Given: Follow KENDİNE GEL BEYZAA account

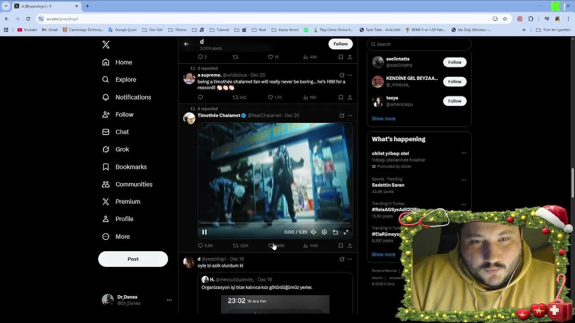Looking at the screenshot, I should [x=455, y=82].
